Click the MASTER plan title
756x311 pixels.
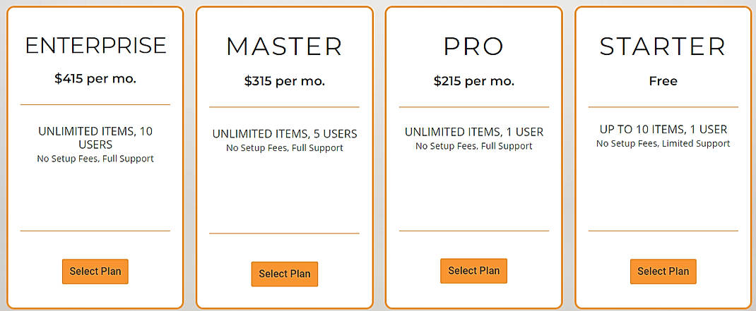[x=285, y=47]
